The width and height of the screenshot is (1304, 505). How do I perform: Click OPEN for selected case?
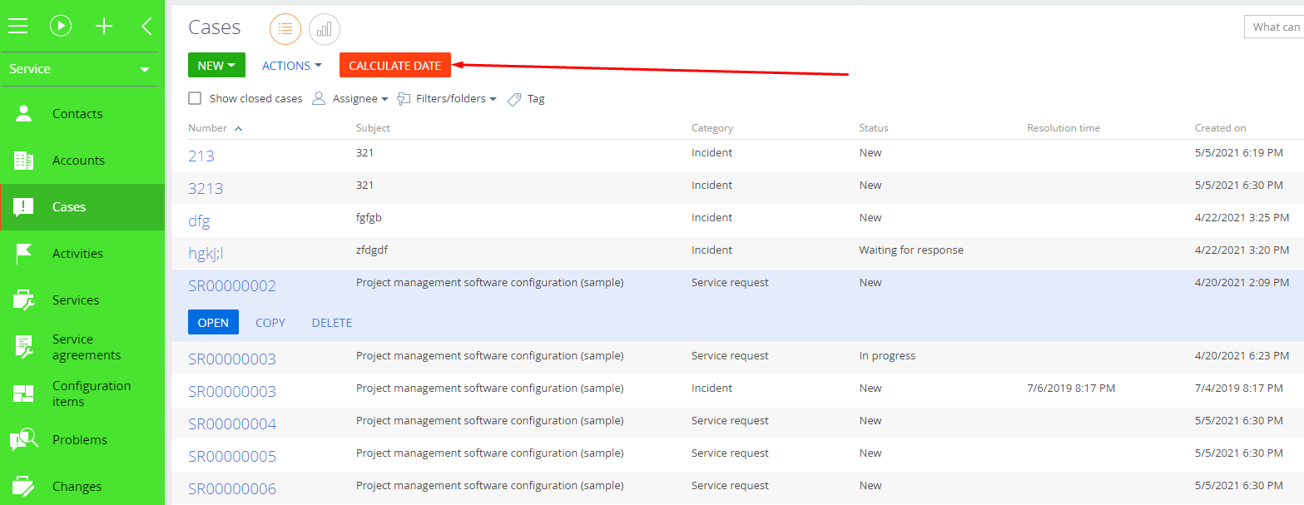213,323
